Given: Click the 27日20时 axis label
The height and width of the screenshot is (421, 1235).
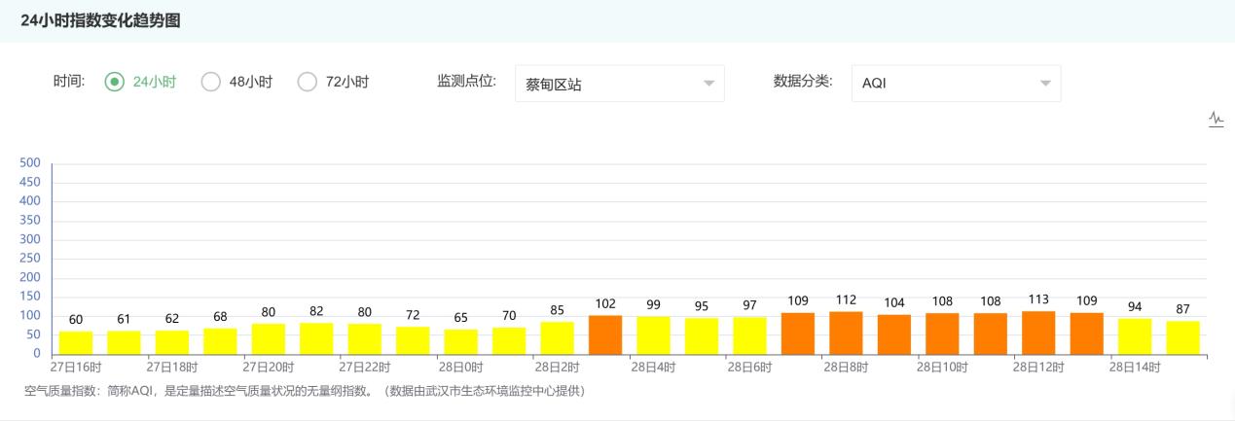Looking at the screenshot, I should 269,368.
